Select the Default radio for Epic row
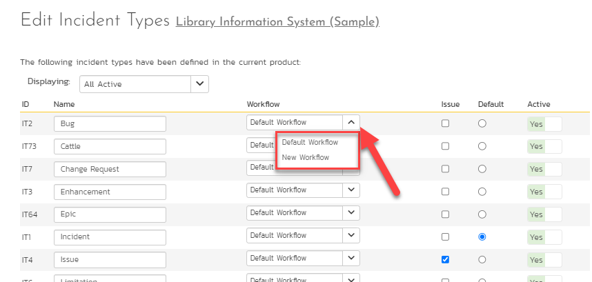Screen dimensions: 592x282 point(482,214)
